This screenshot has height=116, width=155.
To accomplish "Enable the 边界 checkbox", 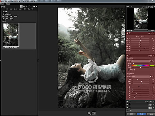I will tap(127, 110).
